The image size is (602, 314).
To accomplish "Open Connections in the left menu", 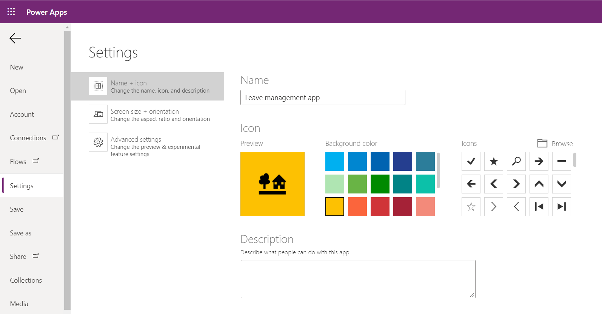I will click(28, 138).
